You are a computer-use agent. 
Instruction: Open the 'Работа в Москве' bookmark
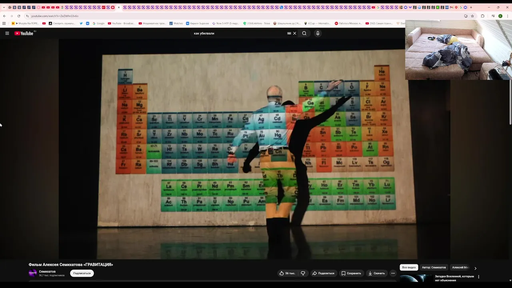point(348,23)
